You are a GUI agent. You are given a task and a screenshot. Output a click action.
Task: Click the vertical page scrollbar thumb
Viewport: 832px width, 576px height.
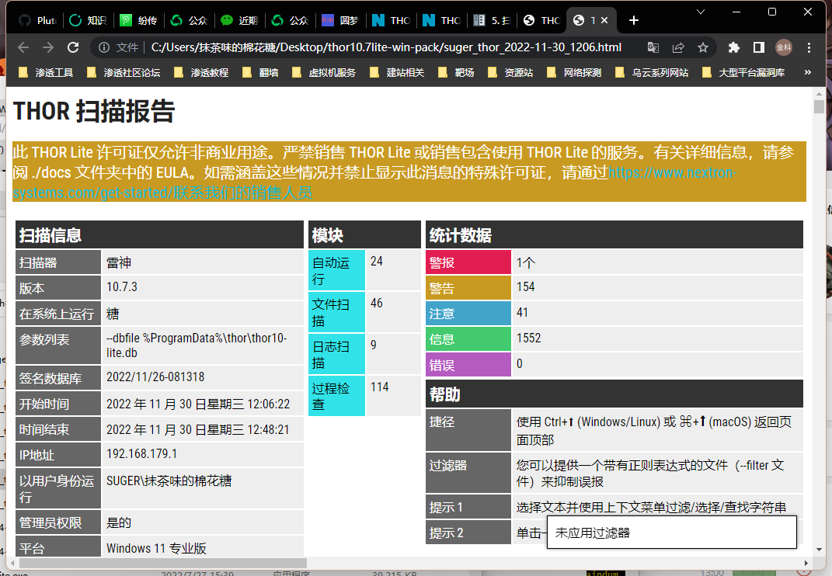click(819, 106)
